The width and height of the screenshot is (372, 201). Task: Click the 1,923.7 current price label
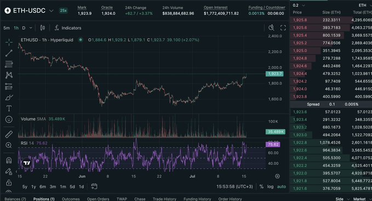click(274, 74)
